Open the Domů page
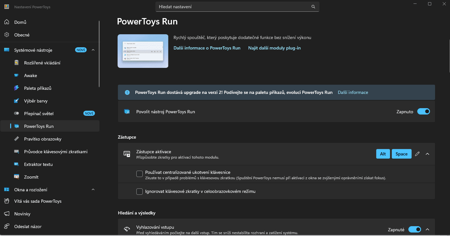The image size is (450, 236). point(20,22)
